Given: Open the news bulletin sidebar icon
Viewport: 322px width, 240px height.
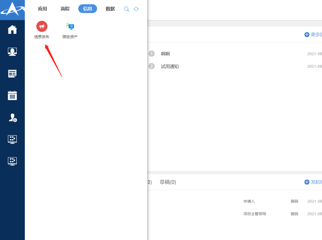Looking at the screenshot, I should point(12,73).
